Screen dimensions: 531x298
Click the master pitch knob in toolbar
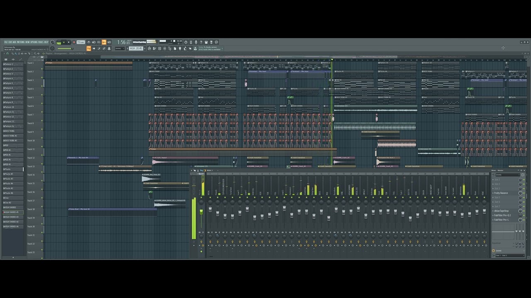tap(52, 48)
